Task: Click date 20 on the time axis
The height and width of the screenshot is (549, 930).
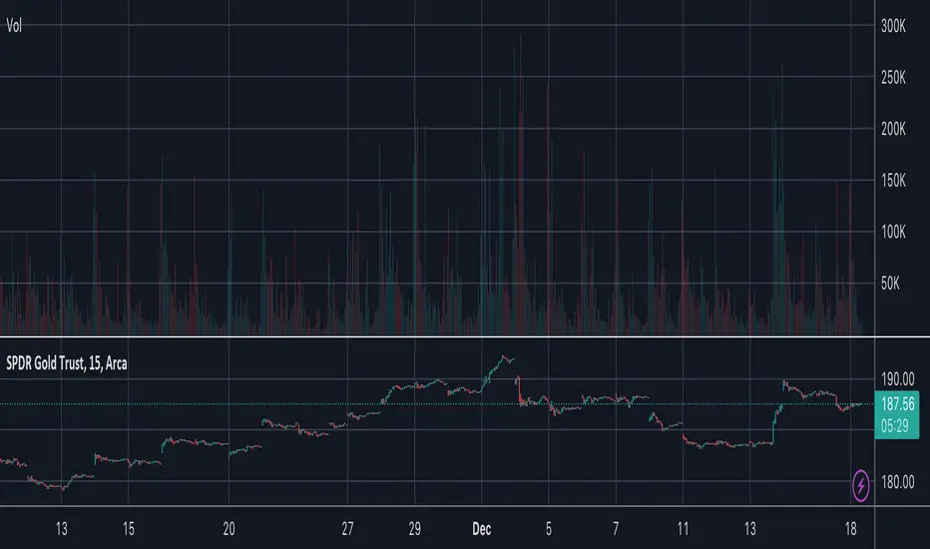Action: [229, 529]
